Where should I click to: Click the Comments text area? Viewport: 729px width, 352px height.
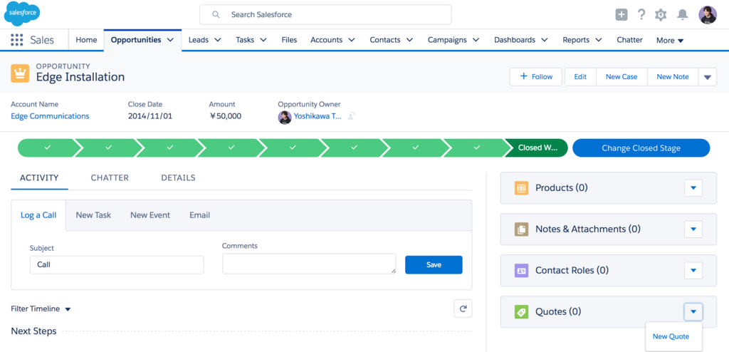click(x=309, y=264)
